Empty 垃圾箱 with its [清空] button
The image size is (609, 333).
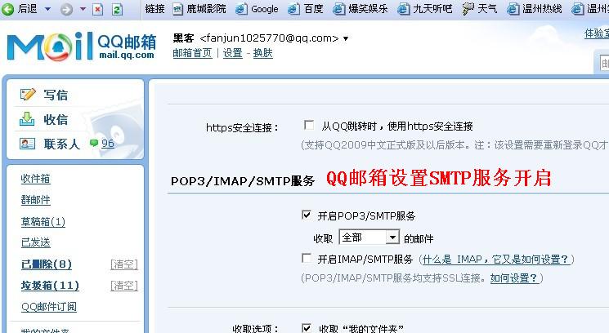(x=124, y=286)
